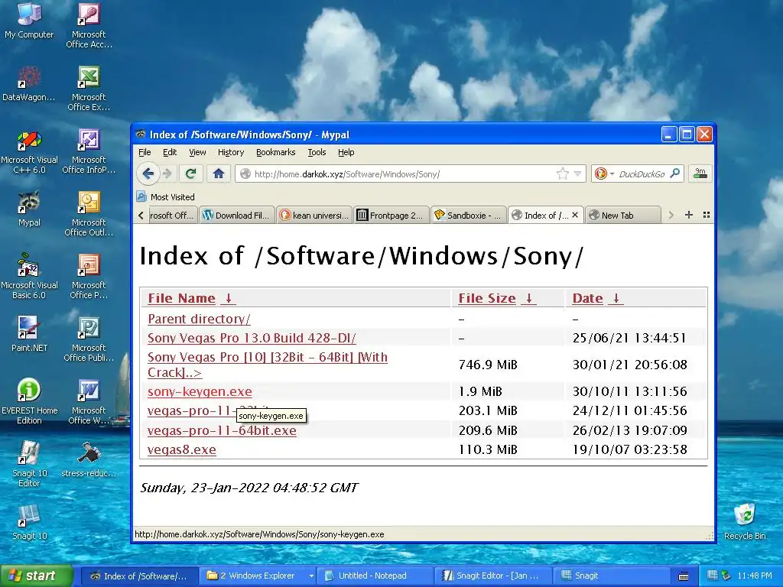Open the Help menu
This screenshot has width=783, height=587.
click(346, 152)
